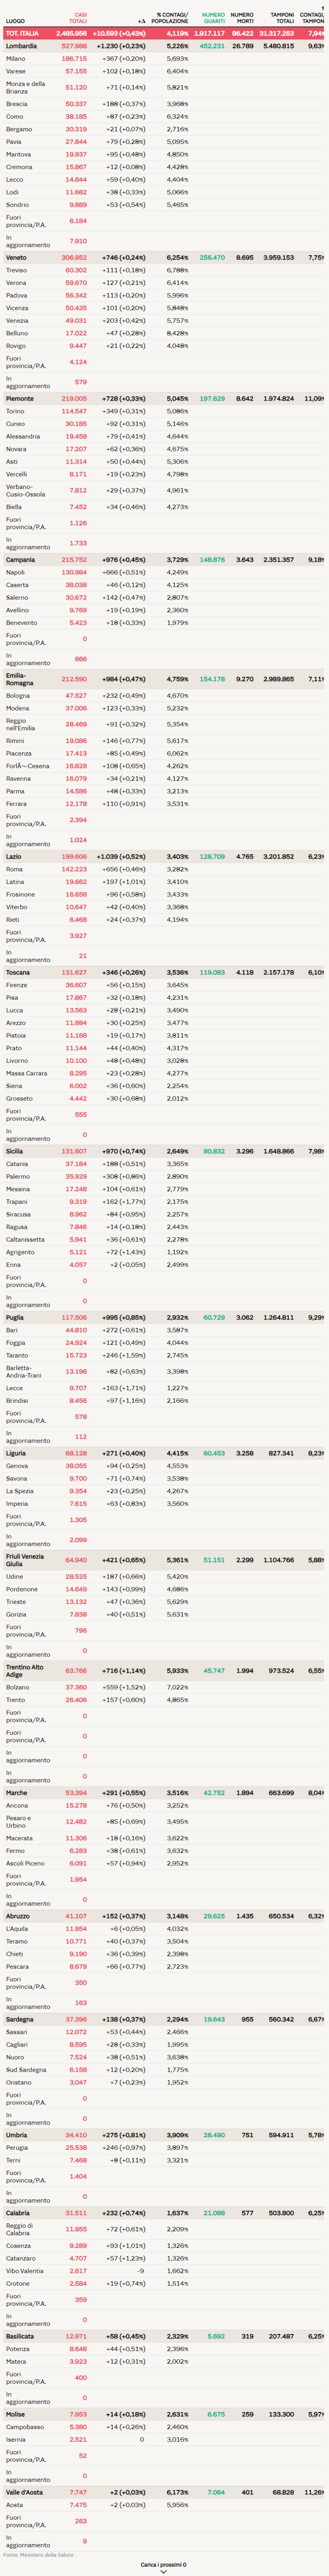Toggle the Campania region row
Screen dimensions: 329x2576
point(20,560)
